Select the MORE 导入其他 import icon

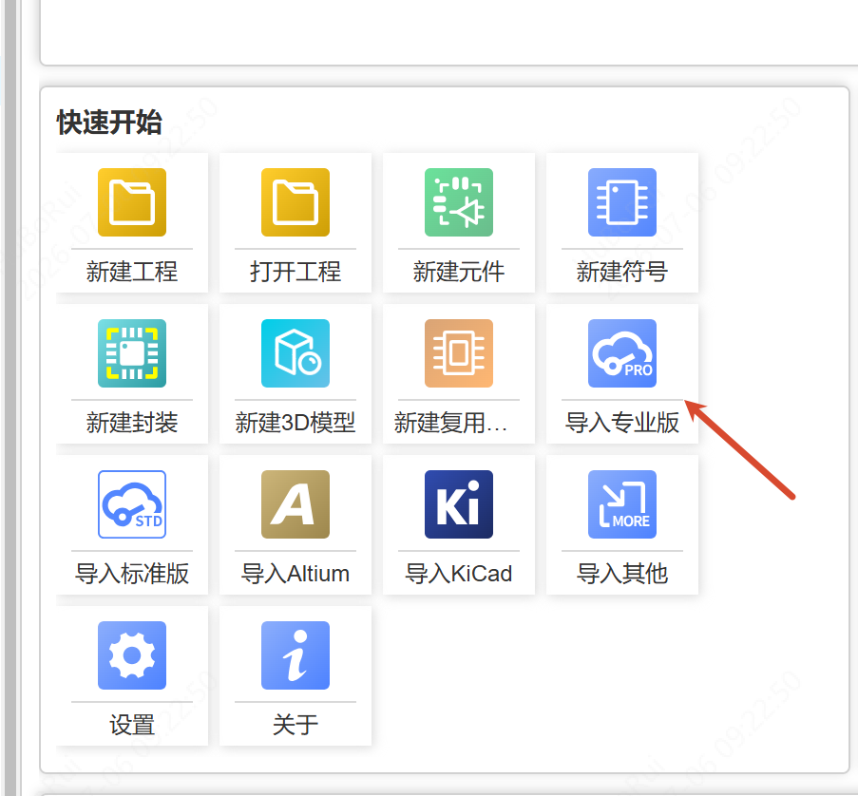(x=622, y=504)
